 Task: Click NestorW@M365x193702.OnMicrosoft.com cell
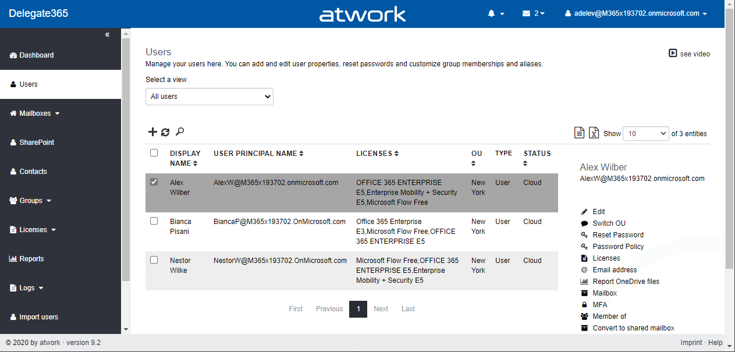pos(280,261)
